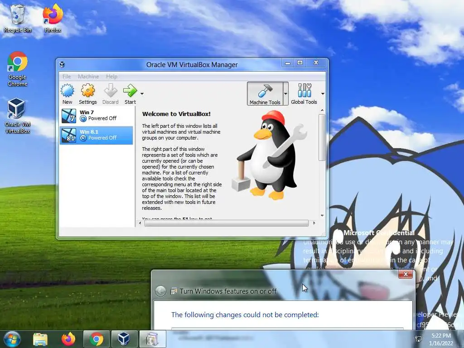
Task: Open the Firefox desktop shortcut
Action: point(53,18)
